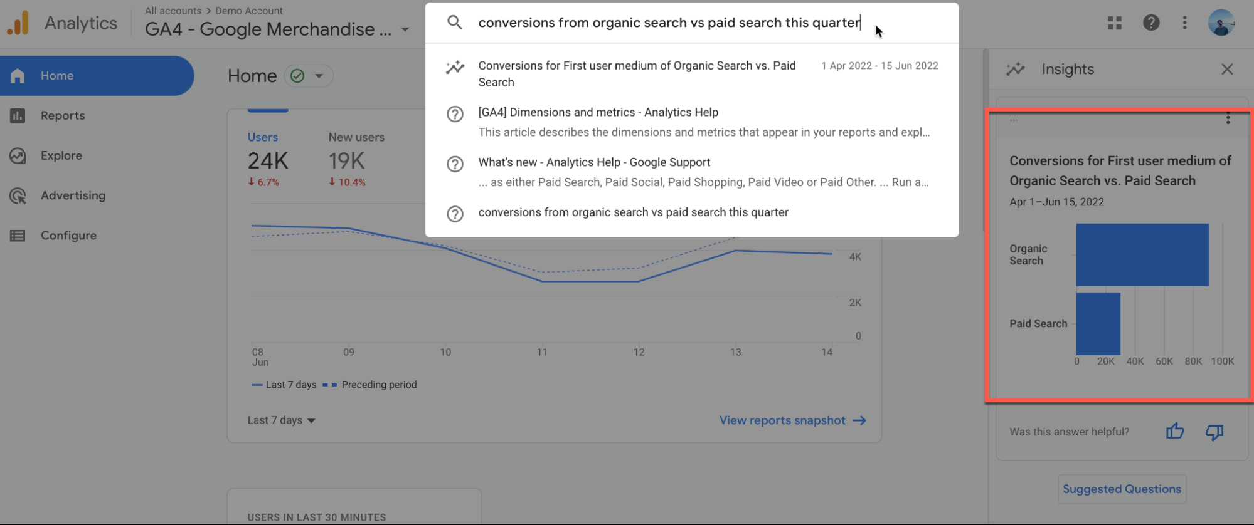Open Configure in the sidebar

pyautogui.click(x=68, y=236)
